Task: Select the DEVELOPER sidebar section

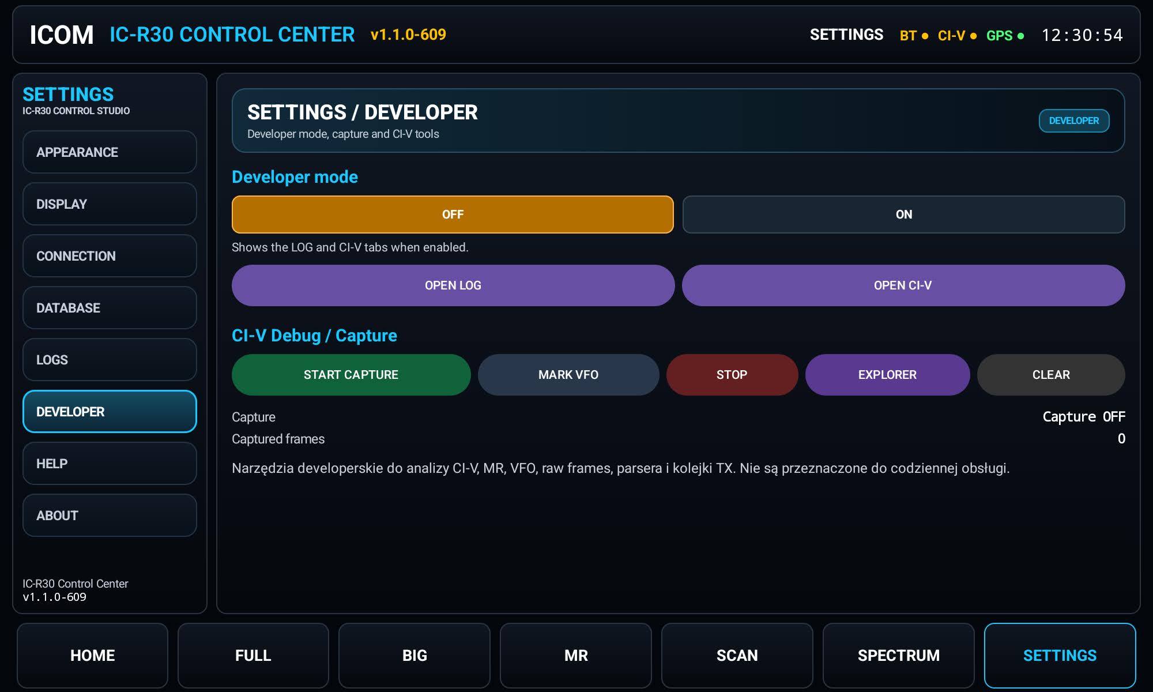Action: click(110, 412)
